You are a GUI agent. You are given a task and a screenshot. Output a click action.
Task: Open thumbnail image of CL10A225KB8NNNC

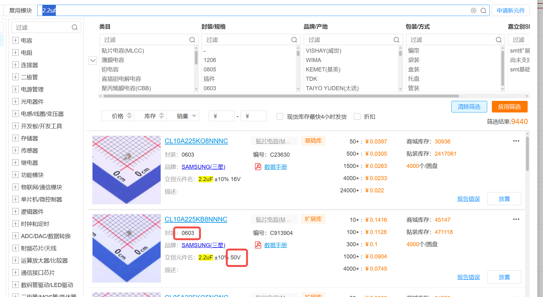click(126, 248)
